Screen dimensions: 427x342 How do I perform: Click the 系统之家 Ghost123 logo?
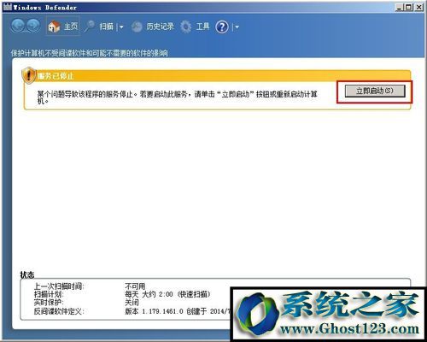coord(328,314)
